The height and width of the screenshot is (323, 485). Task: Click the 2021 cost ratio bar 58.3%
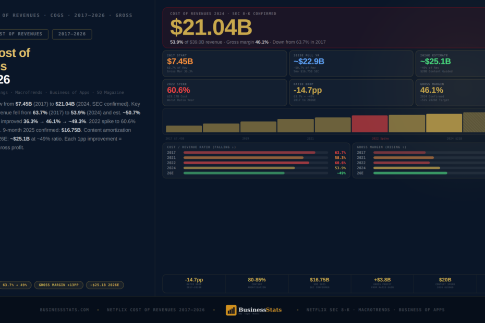[244, 158]
